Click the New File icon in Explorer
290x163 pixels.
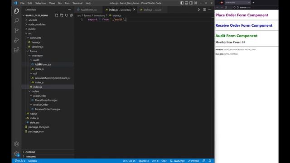pyautogui.click(x=57, y=15)
